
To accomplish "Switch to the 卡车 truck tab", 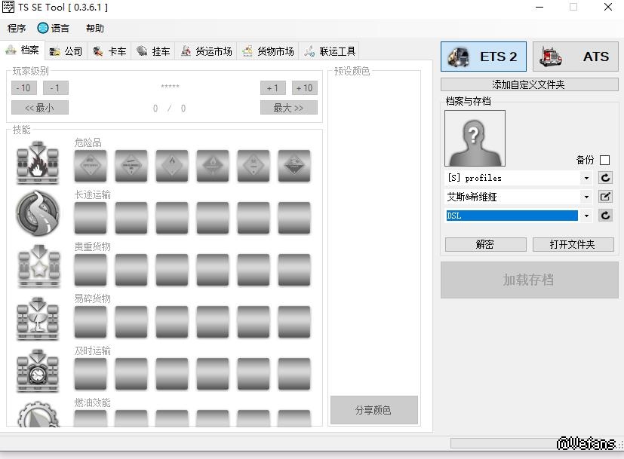I will pos(109,51).
